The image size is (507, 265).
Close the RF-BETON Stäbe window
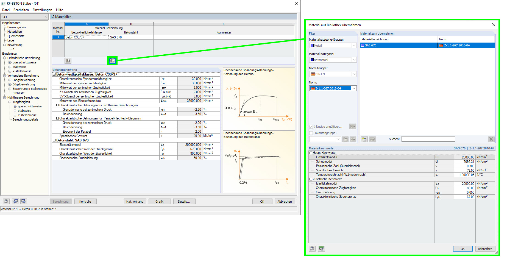click(x=296, y=4)
